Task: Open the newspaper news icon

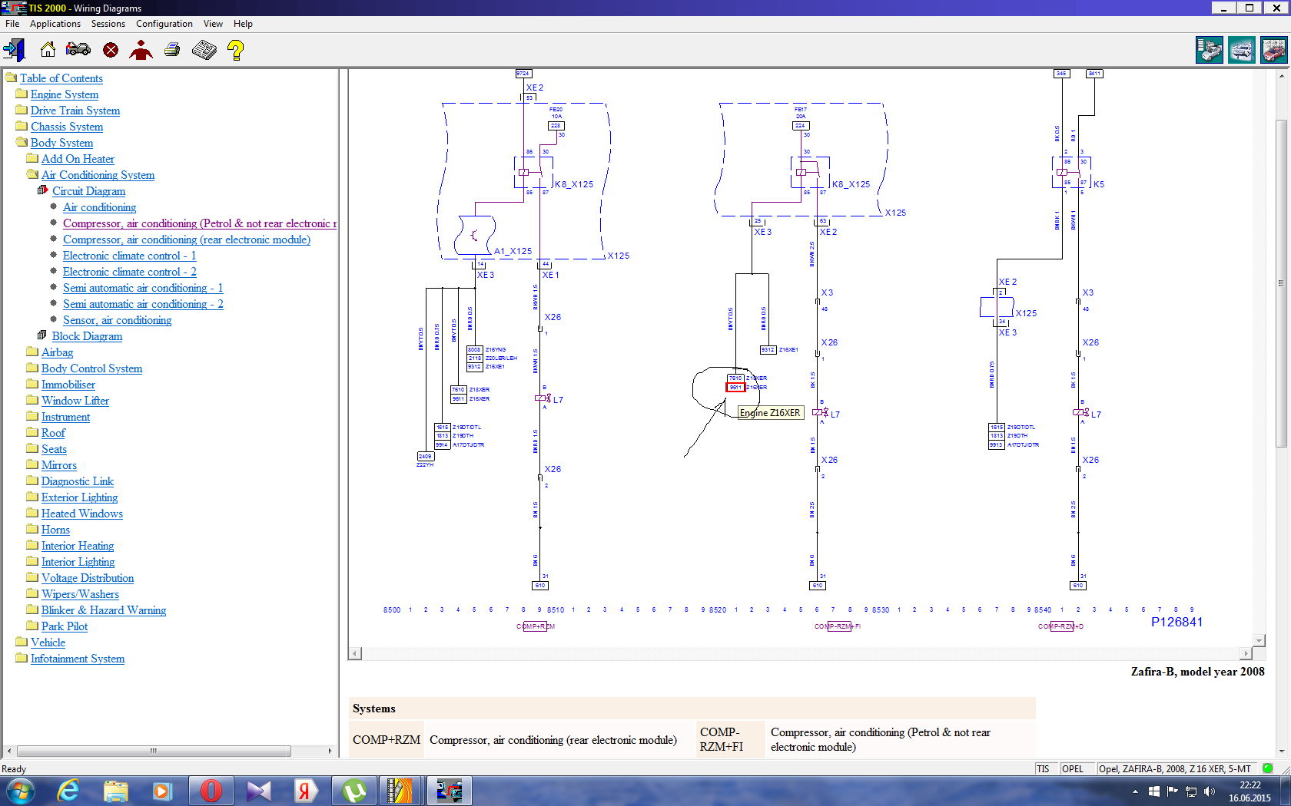Action: (204, 50)
